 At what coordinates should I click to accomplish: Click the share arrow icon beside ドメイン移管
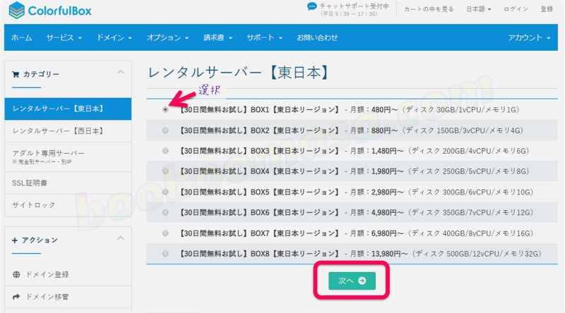coord(16,297)
